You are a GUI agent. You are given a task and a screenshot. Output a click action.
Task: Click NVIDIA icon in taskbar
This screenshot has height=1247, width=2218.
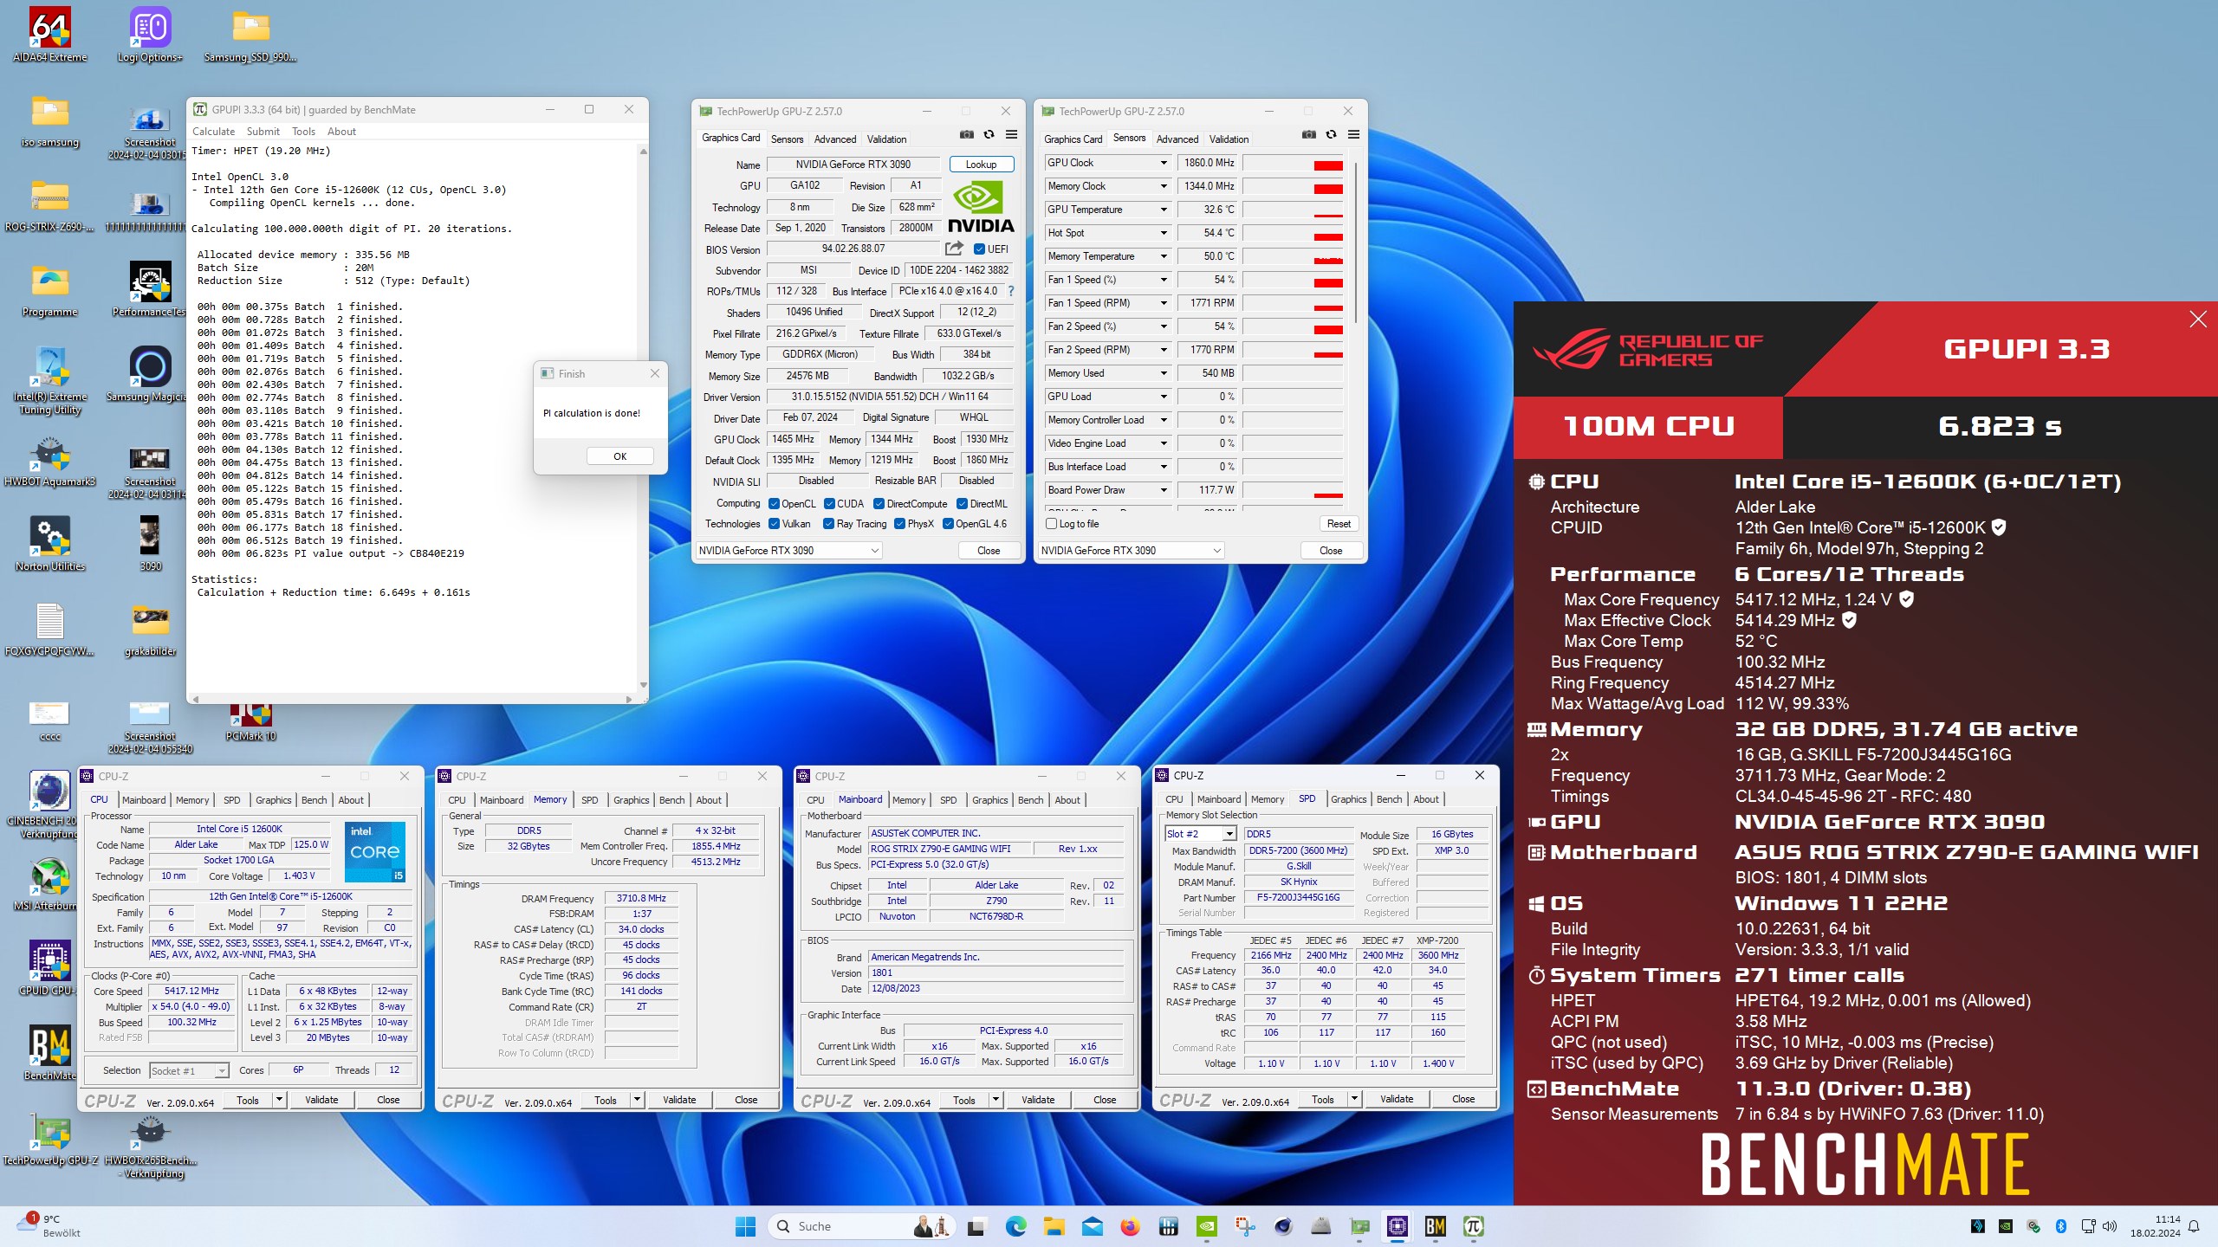click(x=1206, y=1226)
